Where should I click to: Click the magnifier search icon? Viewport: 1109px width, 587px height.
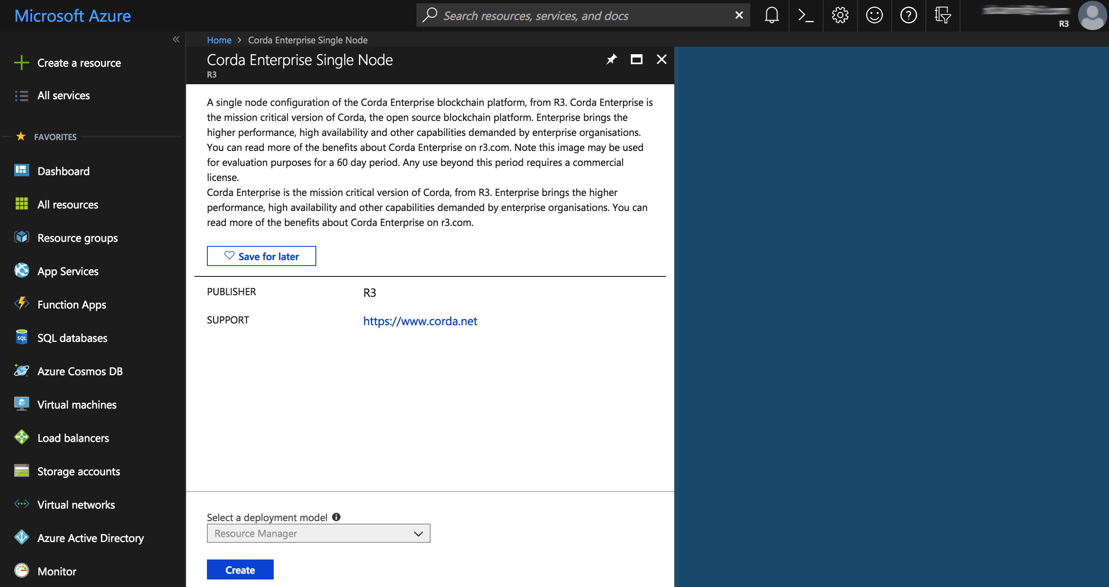coord(430,15)
